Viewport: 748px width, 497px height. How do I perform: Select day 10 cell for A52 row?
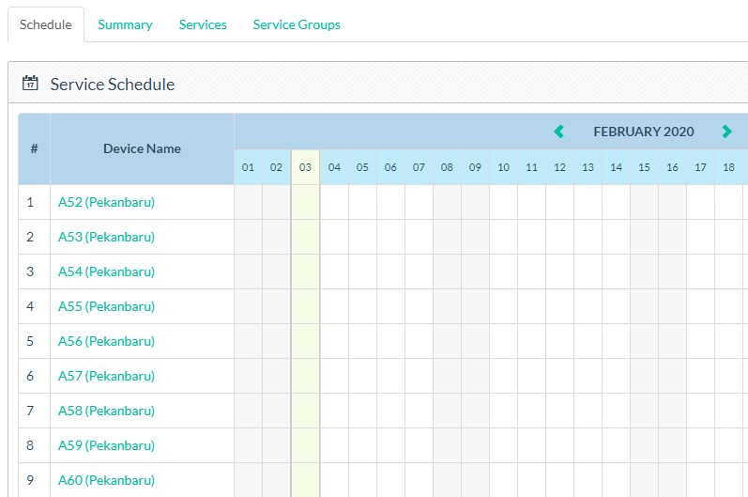point(503,202)
